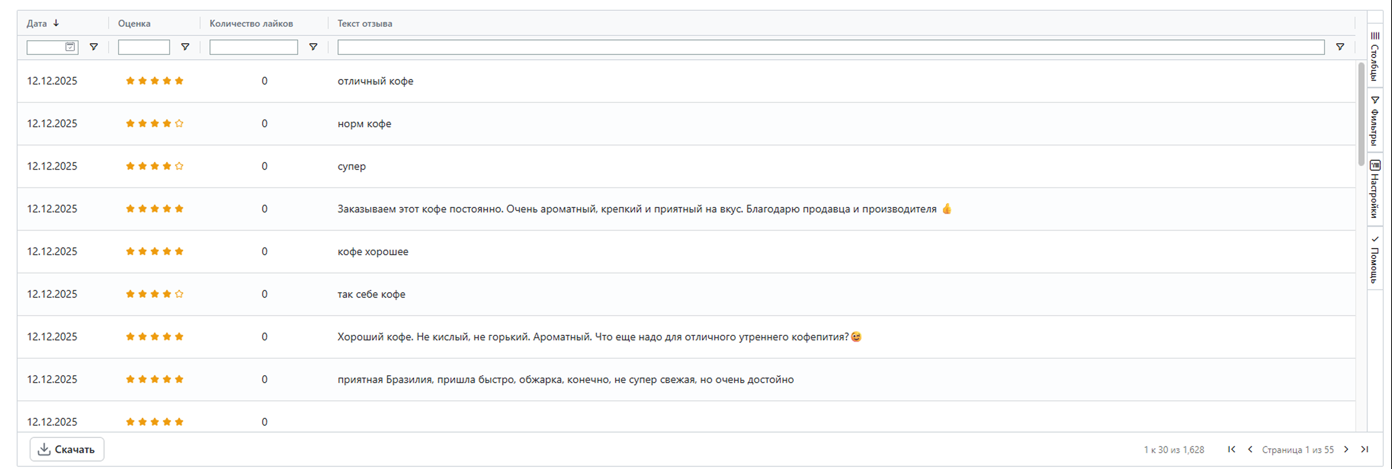Click filter icon for Оценка column

point(185,47)
